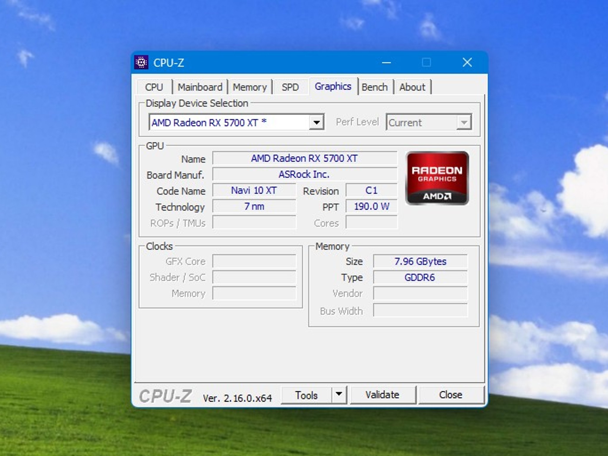
Task: Open the Bench tab
Action: [x=375, y=87]
